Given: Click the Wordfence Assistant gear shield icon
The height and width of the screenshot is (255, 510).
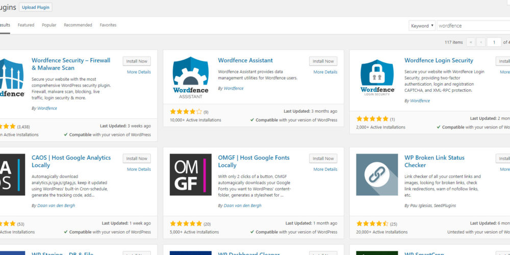Looking at the screenshot, I should coord(190,78).
